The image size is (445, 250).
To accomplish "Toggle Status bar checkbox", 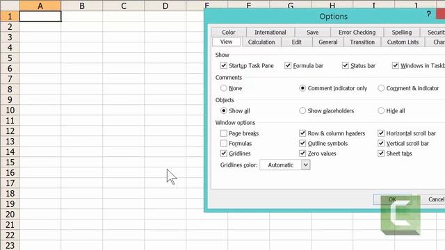I will point(345,65).
